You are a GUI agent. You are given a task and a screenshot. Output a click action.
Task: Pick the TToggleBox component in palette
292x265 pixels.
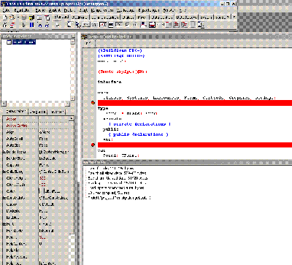point(119,24)
